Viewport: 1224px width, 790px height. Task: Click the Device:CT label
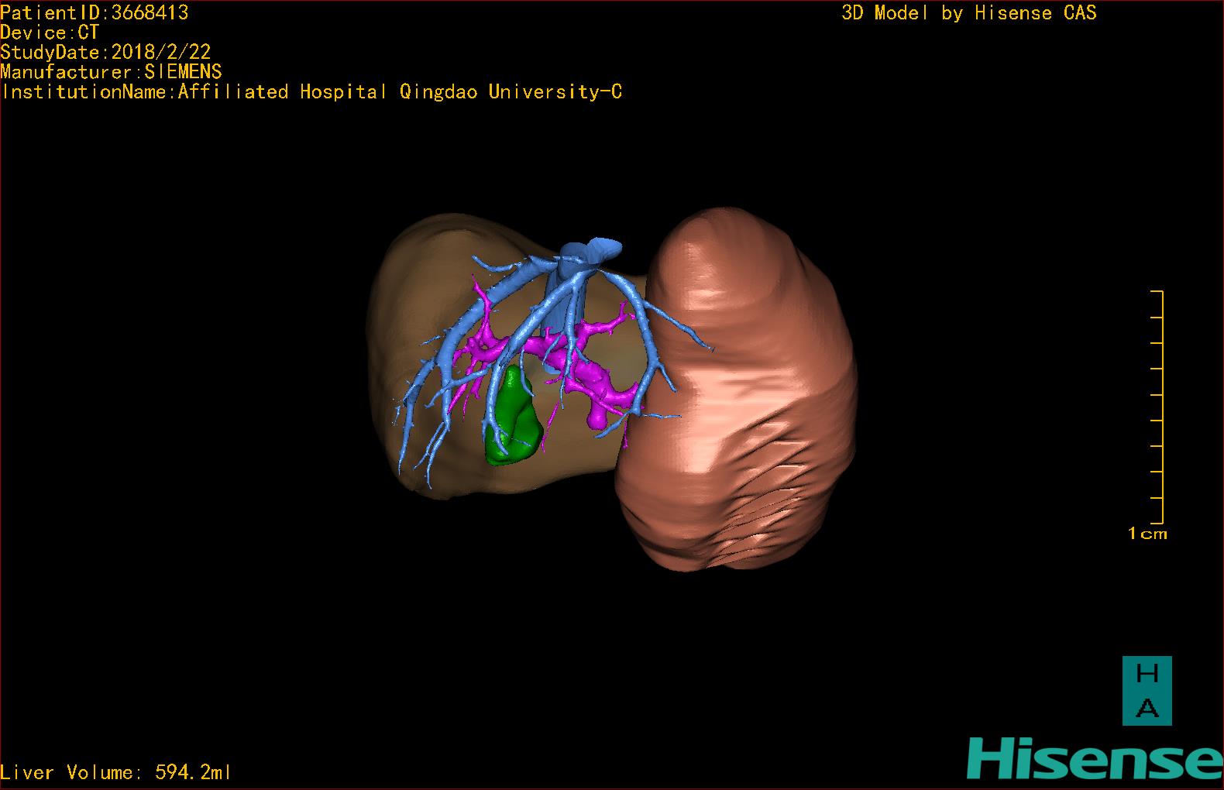click(50, 33)
